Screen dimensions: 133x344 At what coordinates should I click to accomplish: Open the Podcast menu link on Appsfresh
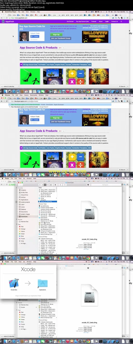[94, 21]
